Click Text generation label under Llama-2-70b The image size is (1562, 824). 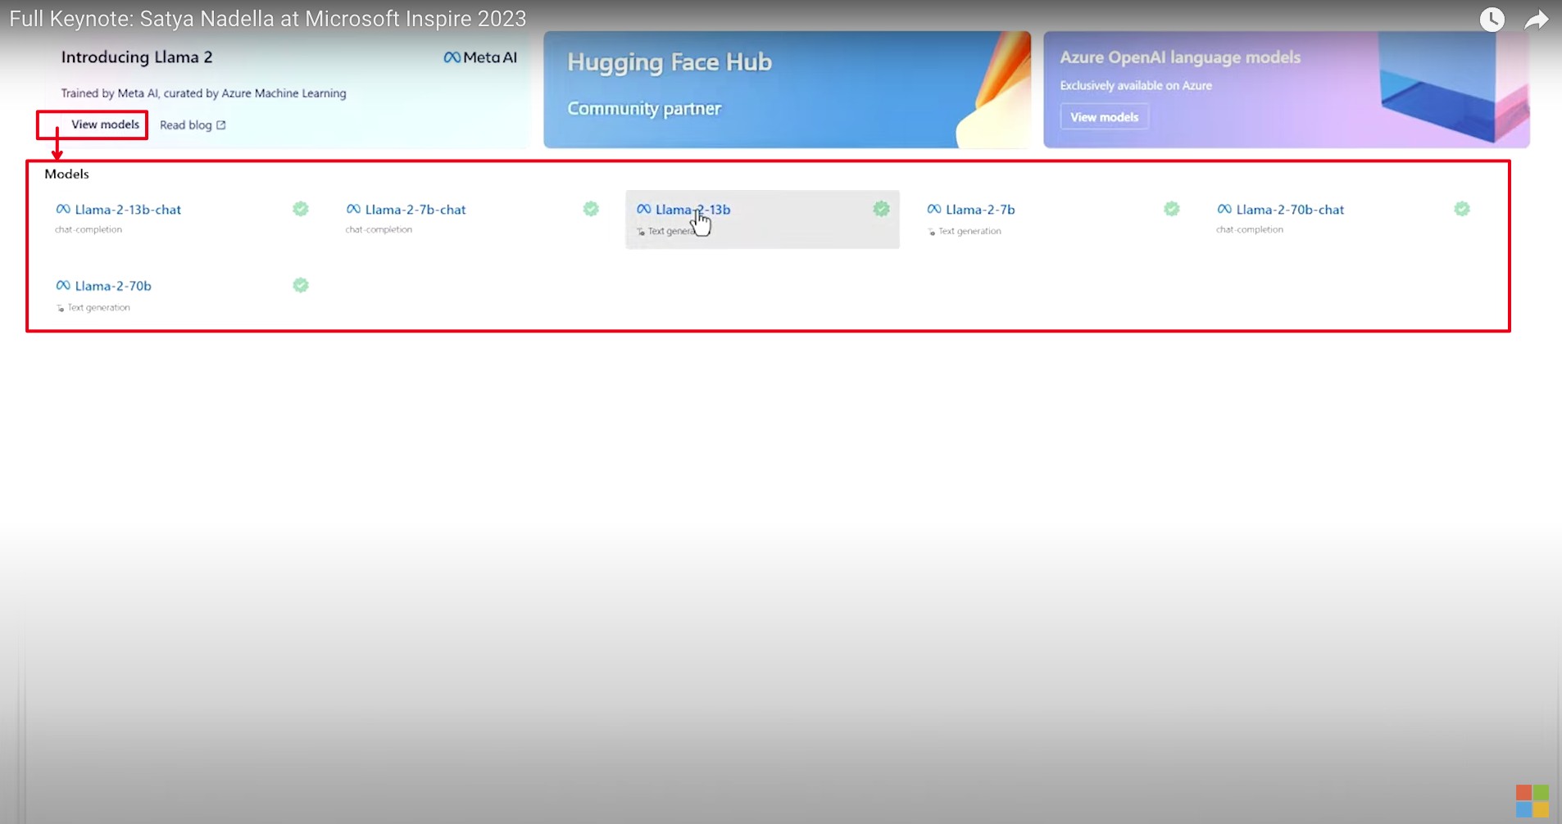point(98,307)
